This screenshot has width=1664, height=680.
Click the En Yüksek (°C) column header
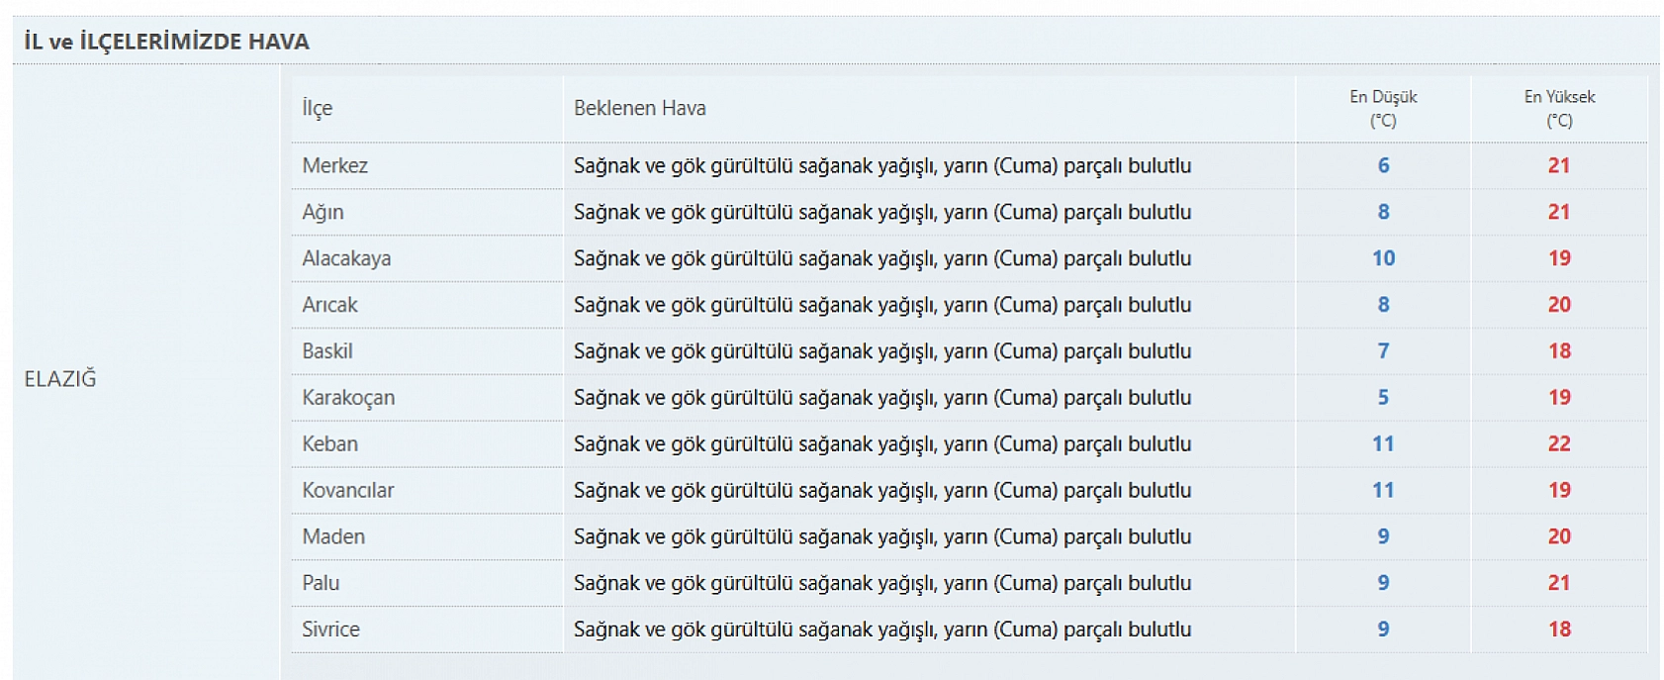pos(1559,109)
